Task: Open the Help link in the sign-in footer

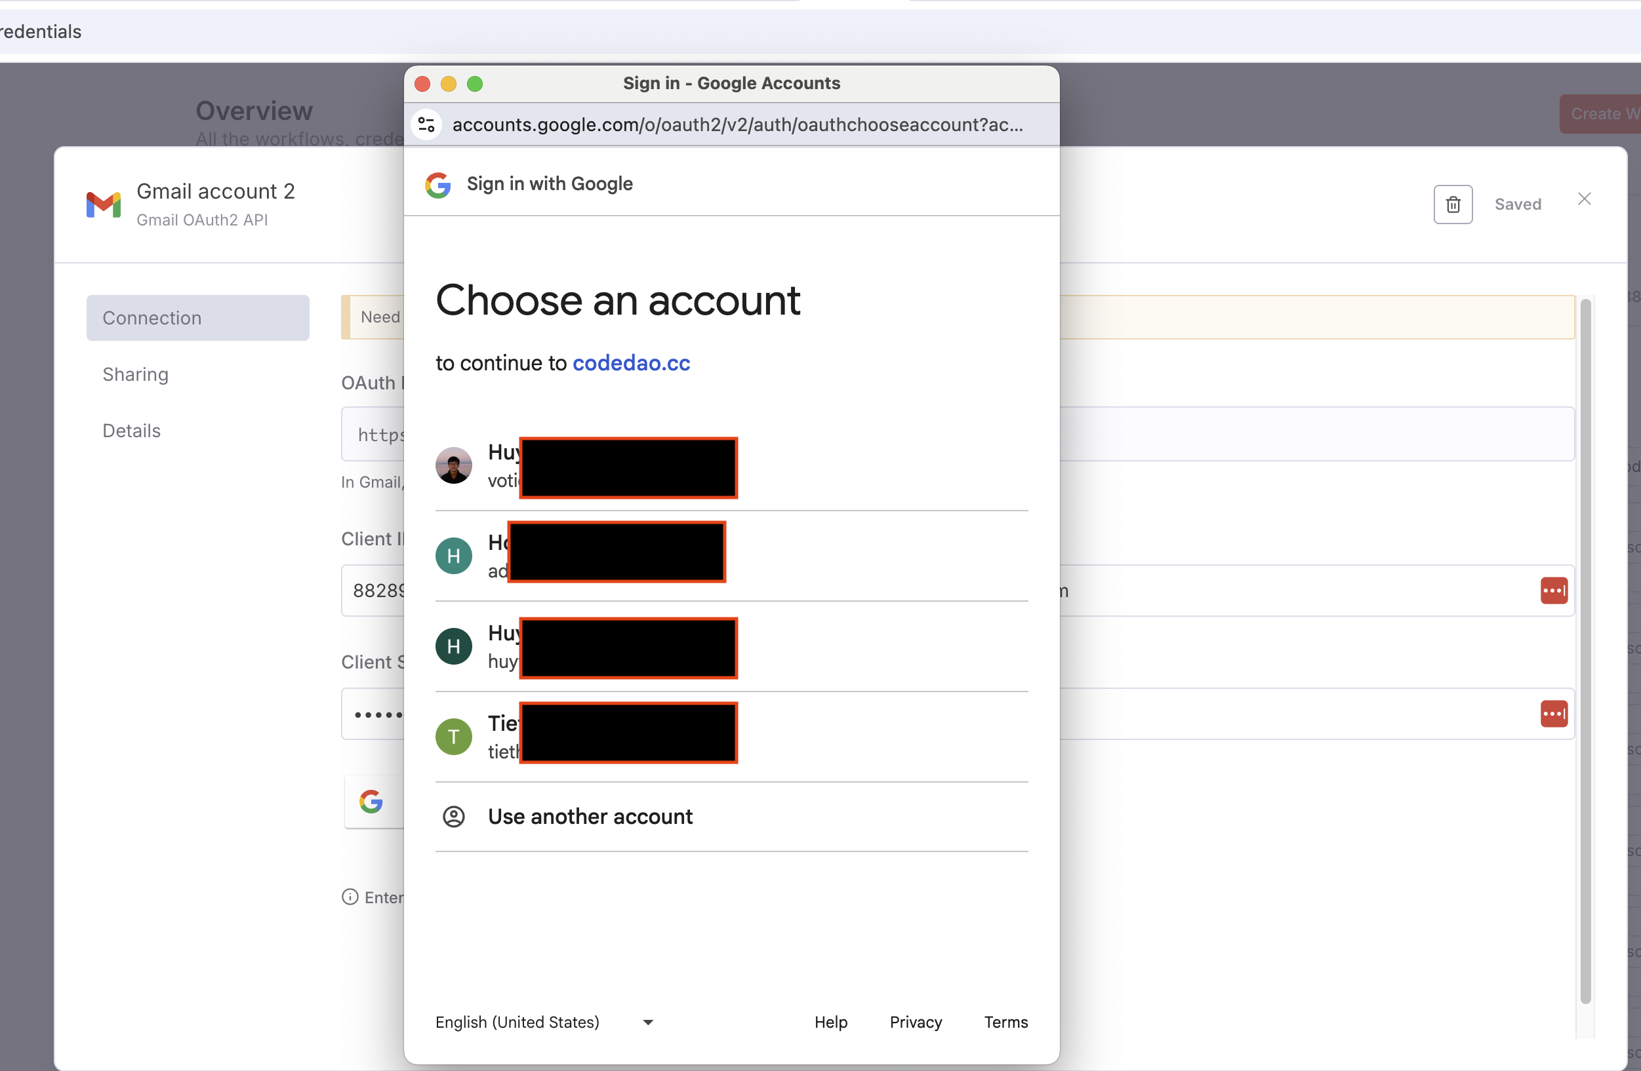Action: tap(831, 1022)
